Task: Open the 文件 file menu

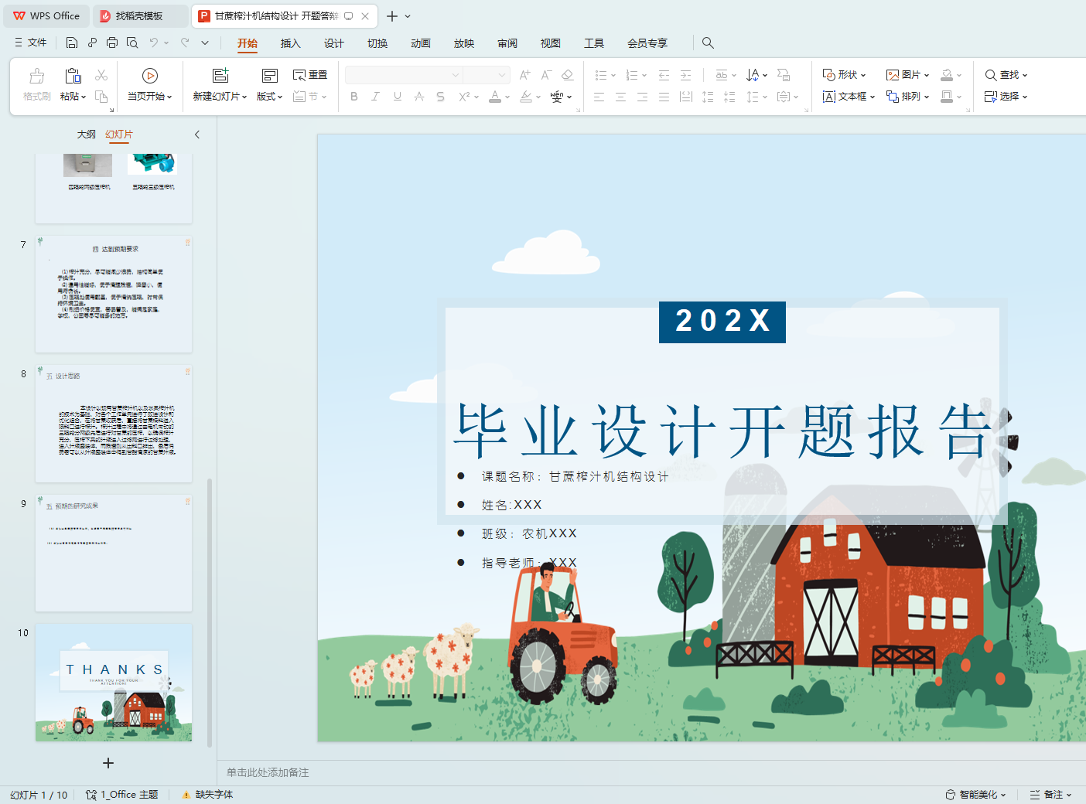Action: coord(31,43)
